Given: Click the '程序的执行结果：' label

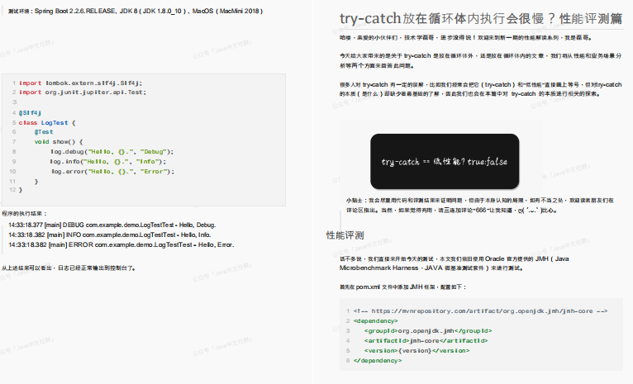Looking at the screenshot, I should (25, 213).
